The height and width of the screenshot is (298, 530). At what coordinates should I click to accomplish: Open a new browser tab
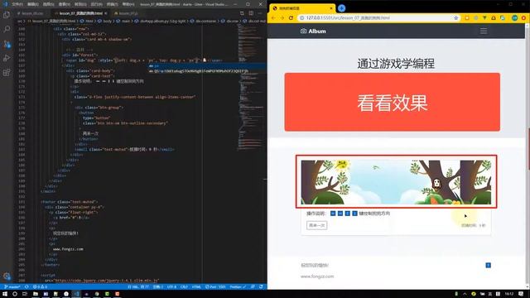[341, 8]
